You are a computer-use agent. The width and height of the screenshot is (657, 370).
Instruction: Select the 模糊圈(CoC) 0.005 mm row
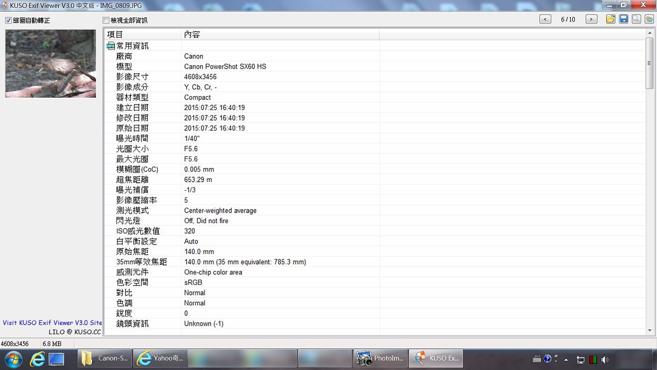point(374,169)
